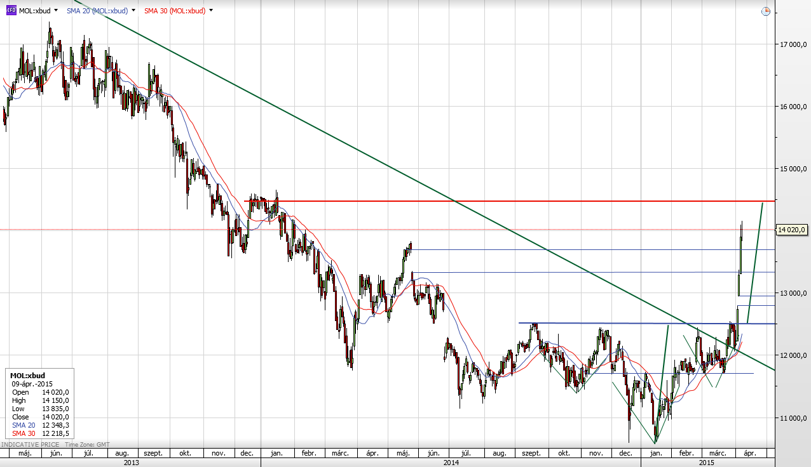Click the Close value 14 020,0 in info box
The width and height of the screenshot is (811, 467).
tap(55, 417)
